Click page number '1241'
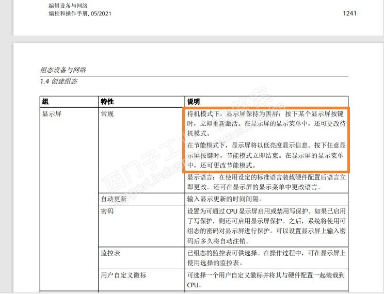 (x=349, y=13)
